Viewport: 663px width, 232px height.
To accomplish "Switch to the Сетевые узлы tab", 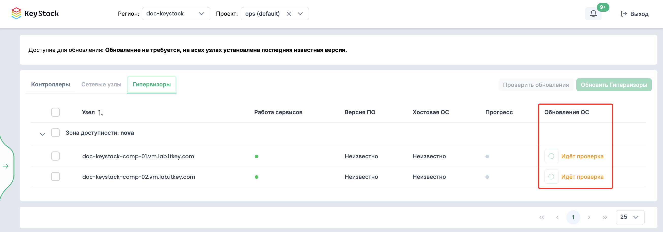I will [x=101, y=84].
